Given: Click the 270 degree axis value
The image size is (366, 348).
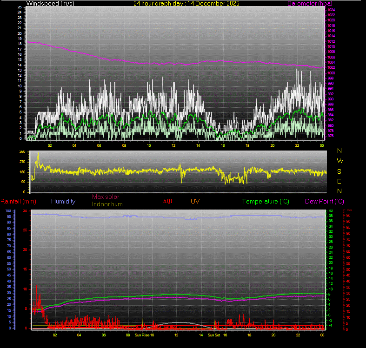Looking at the screenshot, I should pos(22,162).
